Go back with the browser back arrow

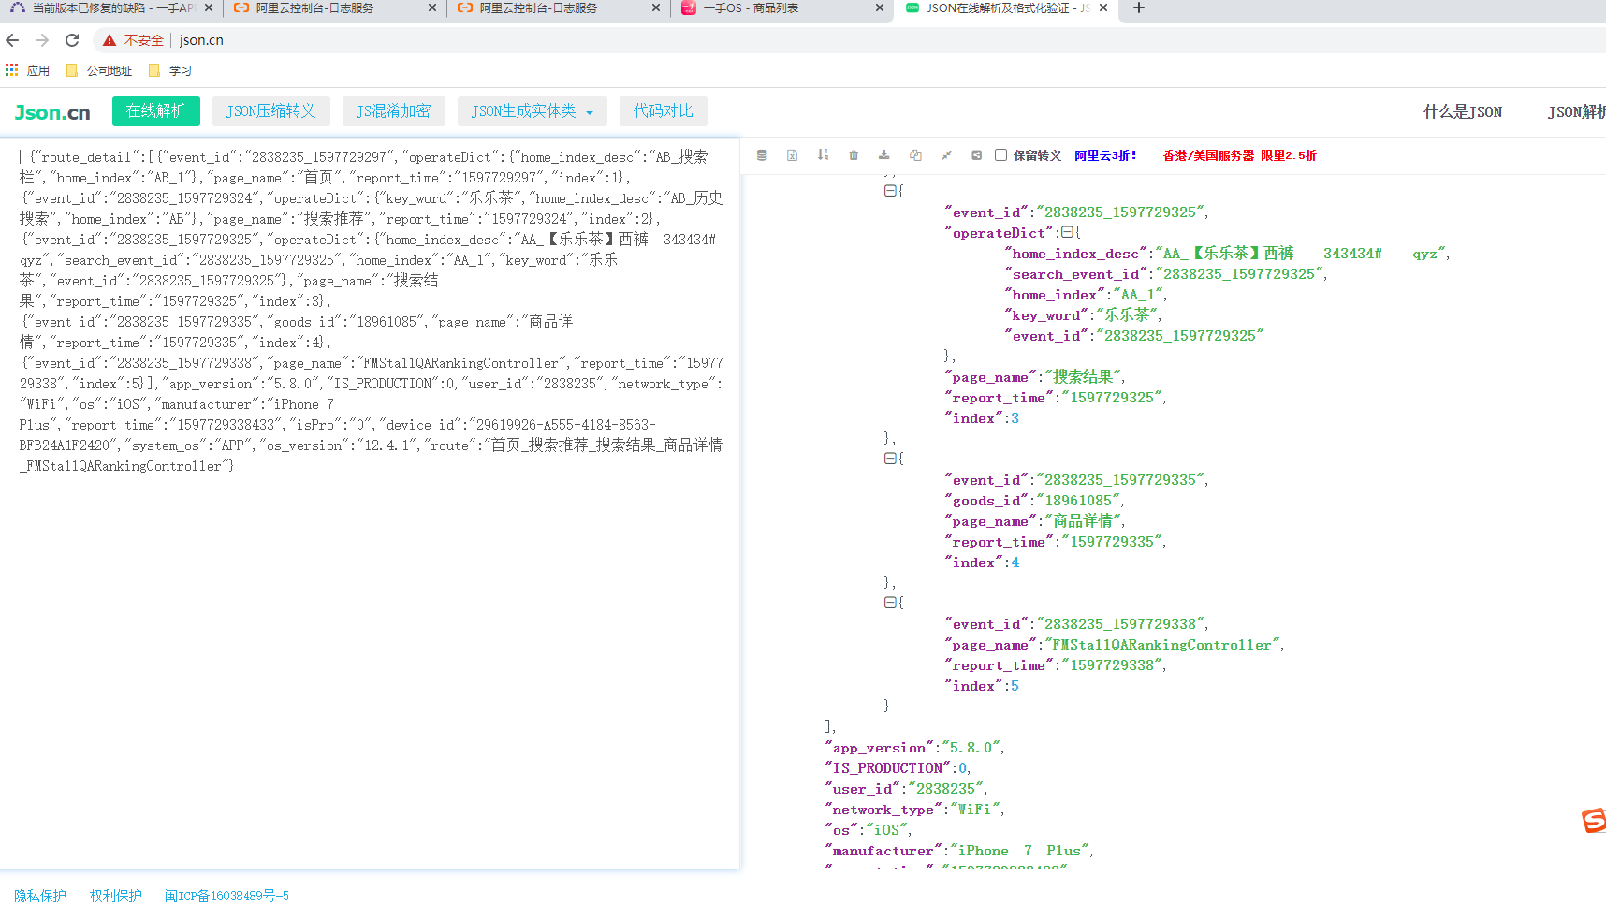12,40
